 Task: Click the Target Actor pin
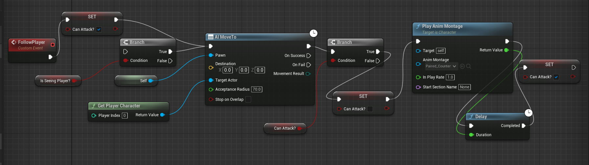click(x=211, y=80)
